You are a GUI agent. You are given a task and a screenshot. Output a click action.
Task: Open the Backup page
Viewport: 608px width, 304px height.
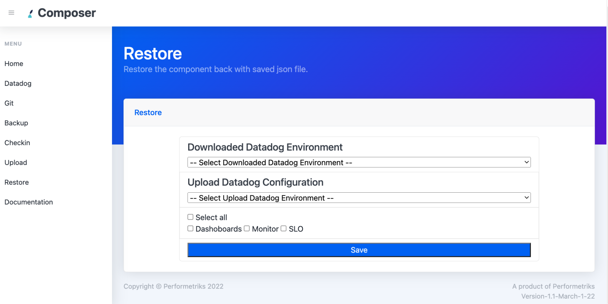[x=16, y=123]
